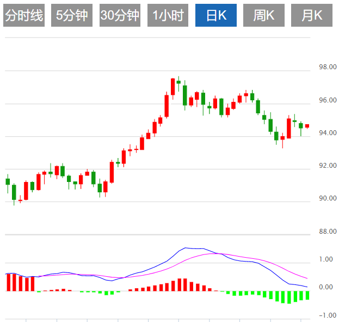Viewport: 345px width, 322px height.
Task: Select the 5分钟 interval tab
Action: 72,15
